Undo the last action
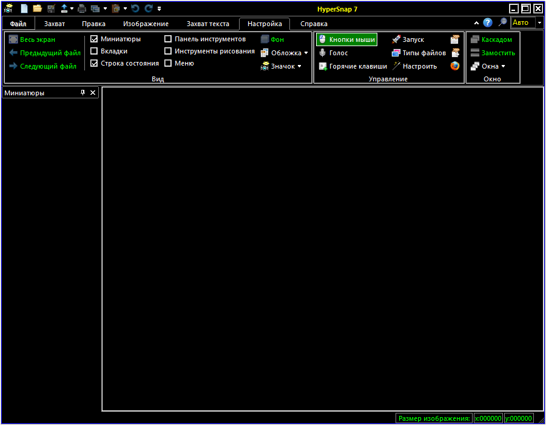Viewport: 546px width, 425px height. pos(135,8)
